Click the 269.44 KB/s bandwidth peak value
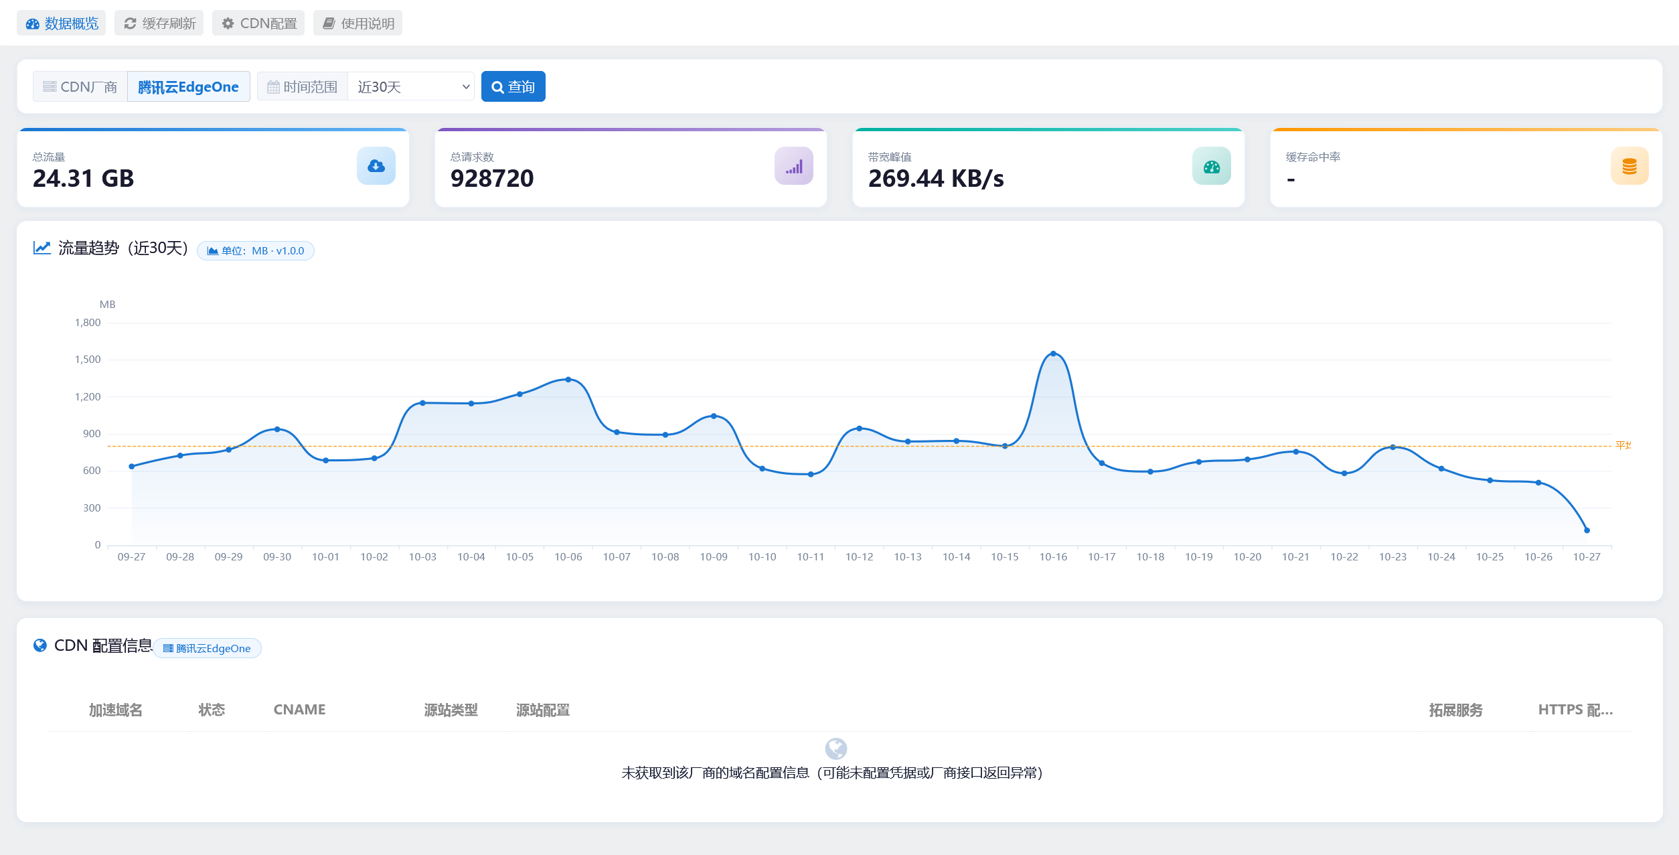This screenshot has height=855, width=1679. coord(936,179)
